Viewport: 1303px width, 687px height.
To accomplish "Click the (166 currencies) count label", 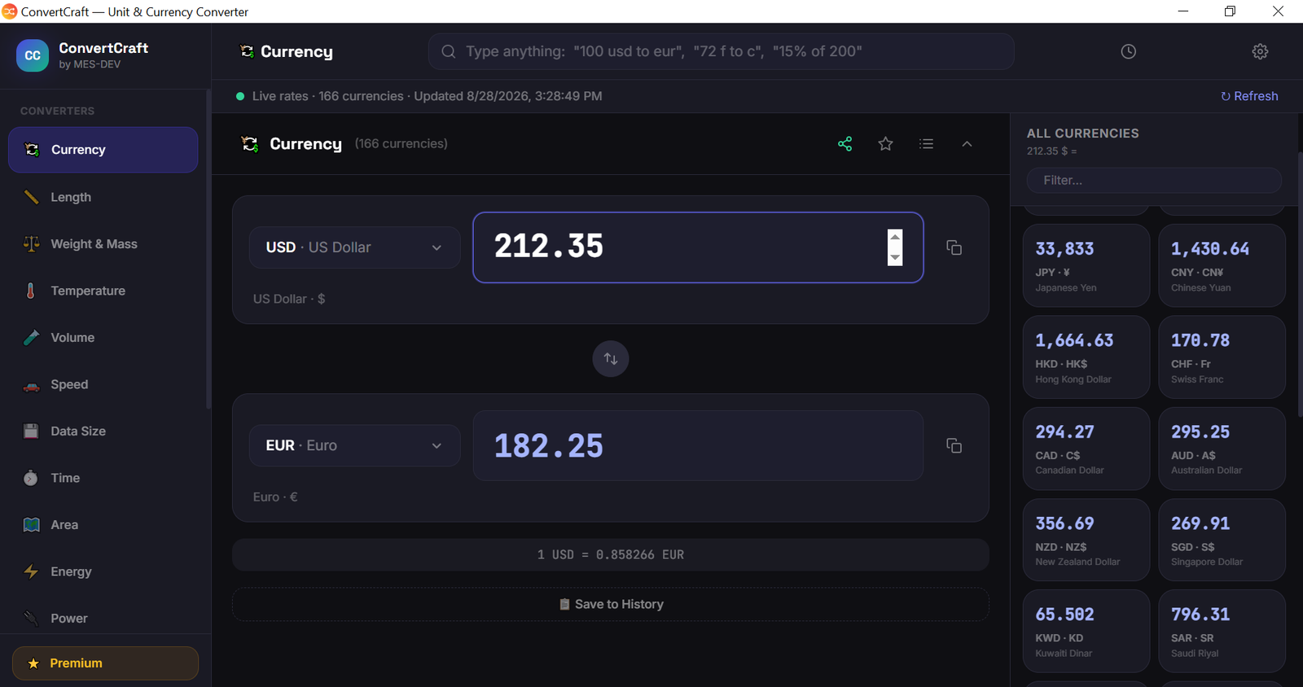I will pos(401,144).
